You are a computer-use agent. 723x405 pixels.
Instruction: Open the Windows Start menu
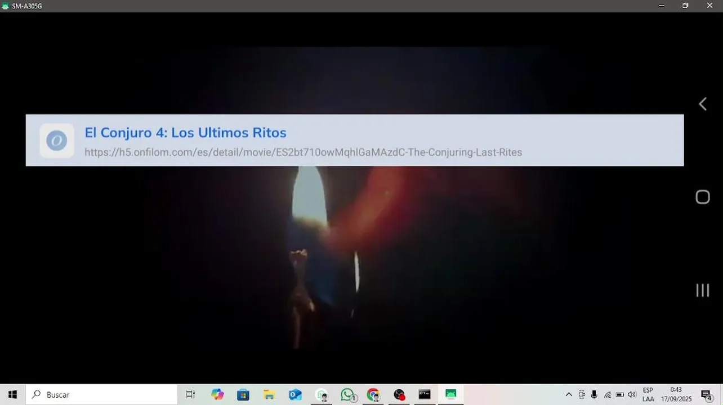pyautogui.click(x=12, y=395)
